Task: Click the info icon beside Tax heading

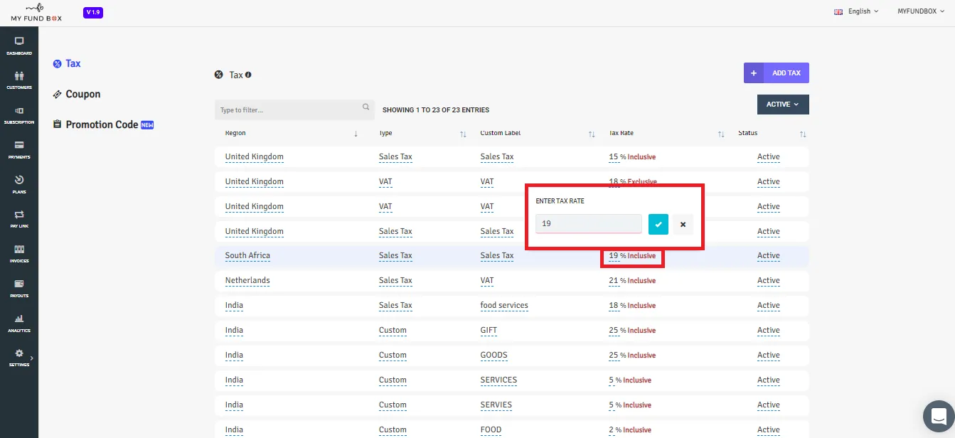Action: point(248,75)
